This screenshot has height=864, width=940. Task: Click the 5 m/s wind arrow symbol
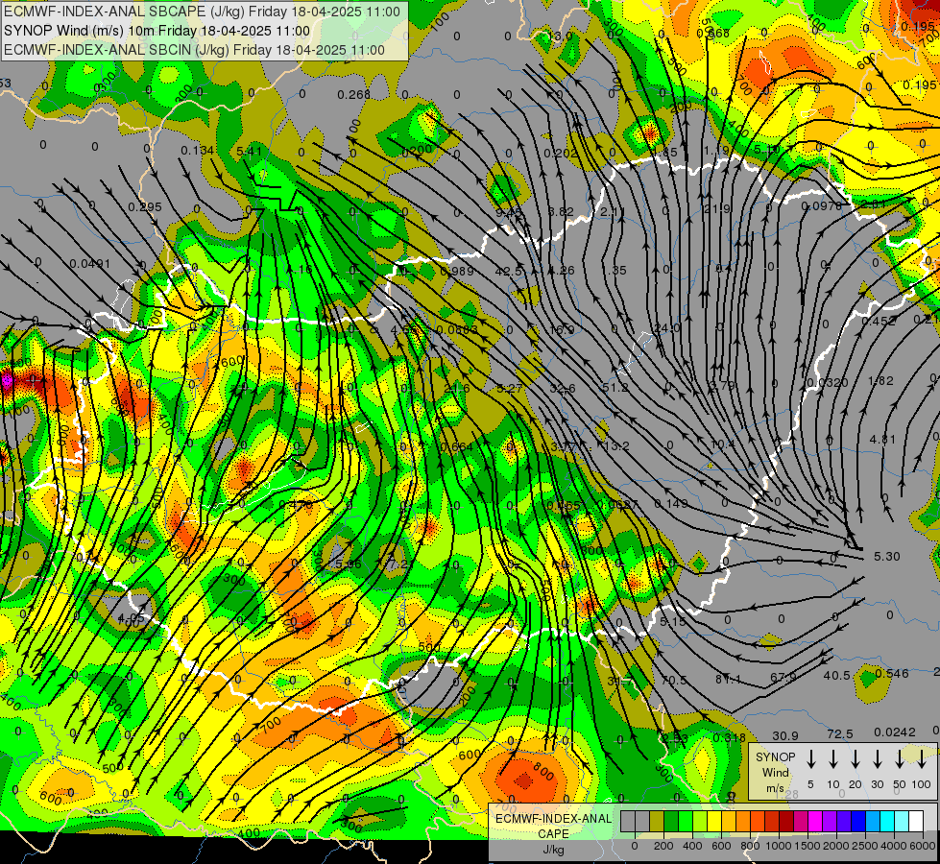pyautogui.click(x=810, y=759)
